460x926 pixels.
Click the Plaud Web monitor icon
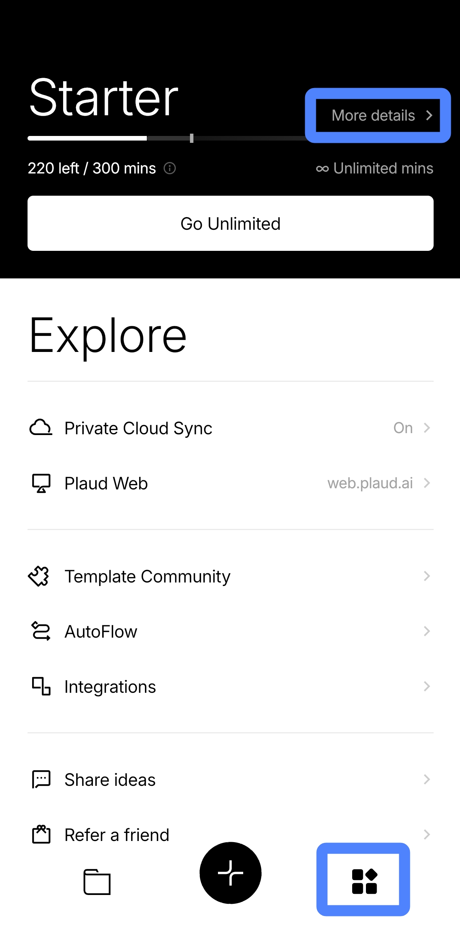41,483
